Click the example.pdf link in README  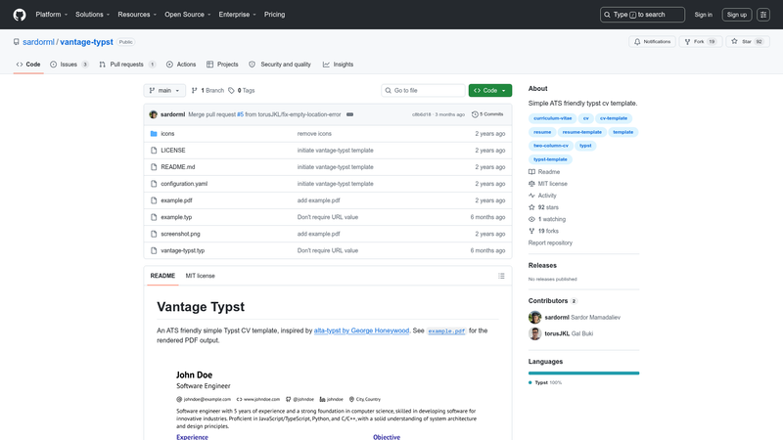[x=446, y=330]
